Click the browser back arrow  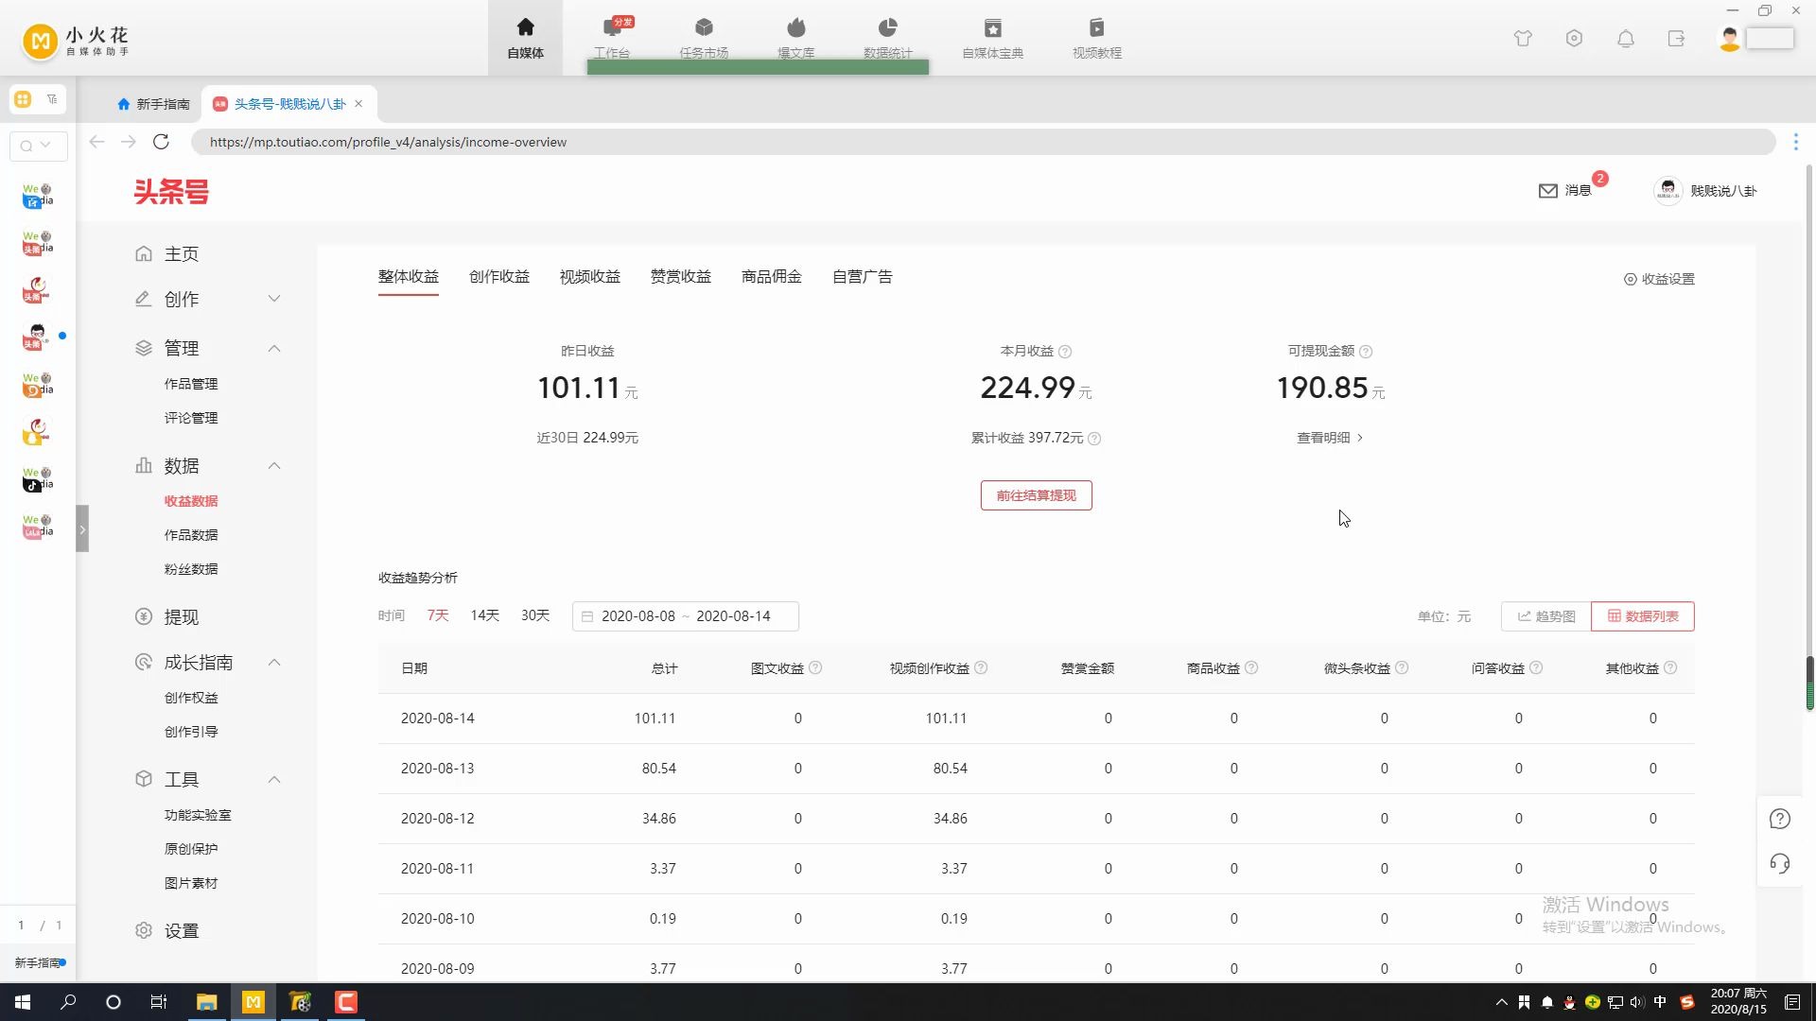pos(96,142)
